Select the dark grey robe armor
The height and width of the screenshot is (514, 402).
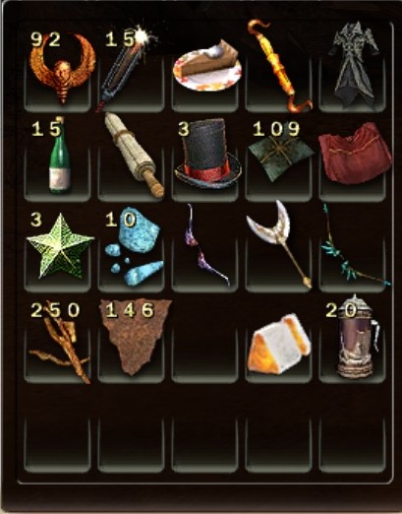click(x=354, y=65)
